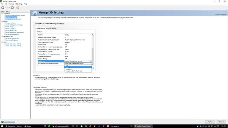
Task: Click the System Information icon
Action: point(2,122)
